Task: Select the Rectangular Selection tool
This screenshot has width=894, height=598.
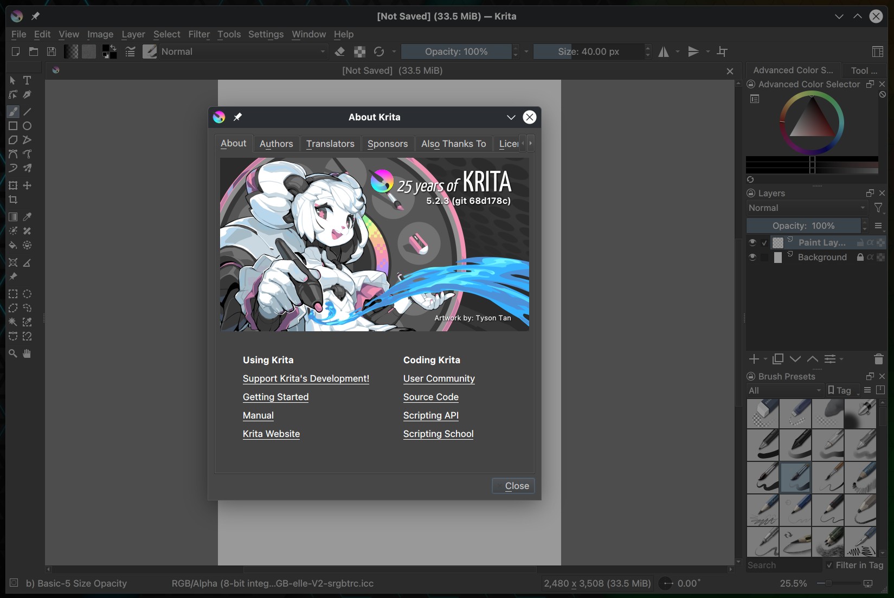Action: tap(13, 294)
